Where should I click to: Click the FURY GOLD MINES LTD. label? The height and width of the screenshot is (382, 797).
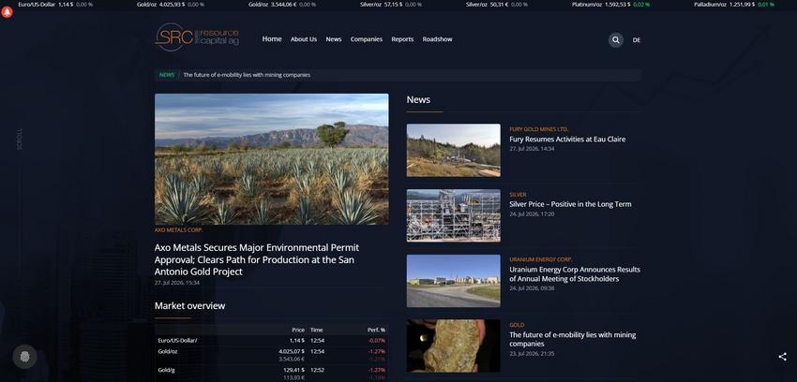point(539,129)
